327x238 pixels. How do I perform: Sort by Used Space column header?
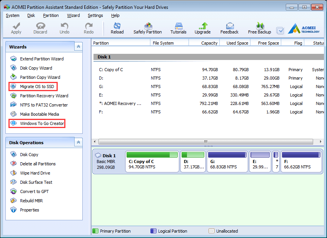[x=235, y=43]
